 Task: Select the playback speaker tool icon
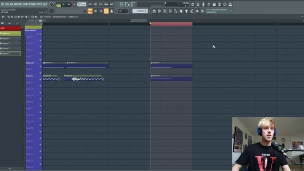36,17
